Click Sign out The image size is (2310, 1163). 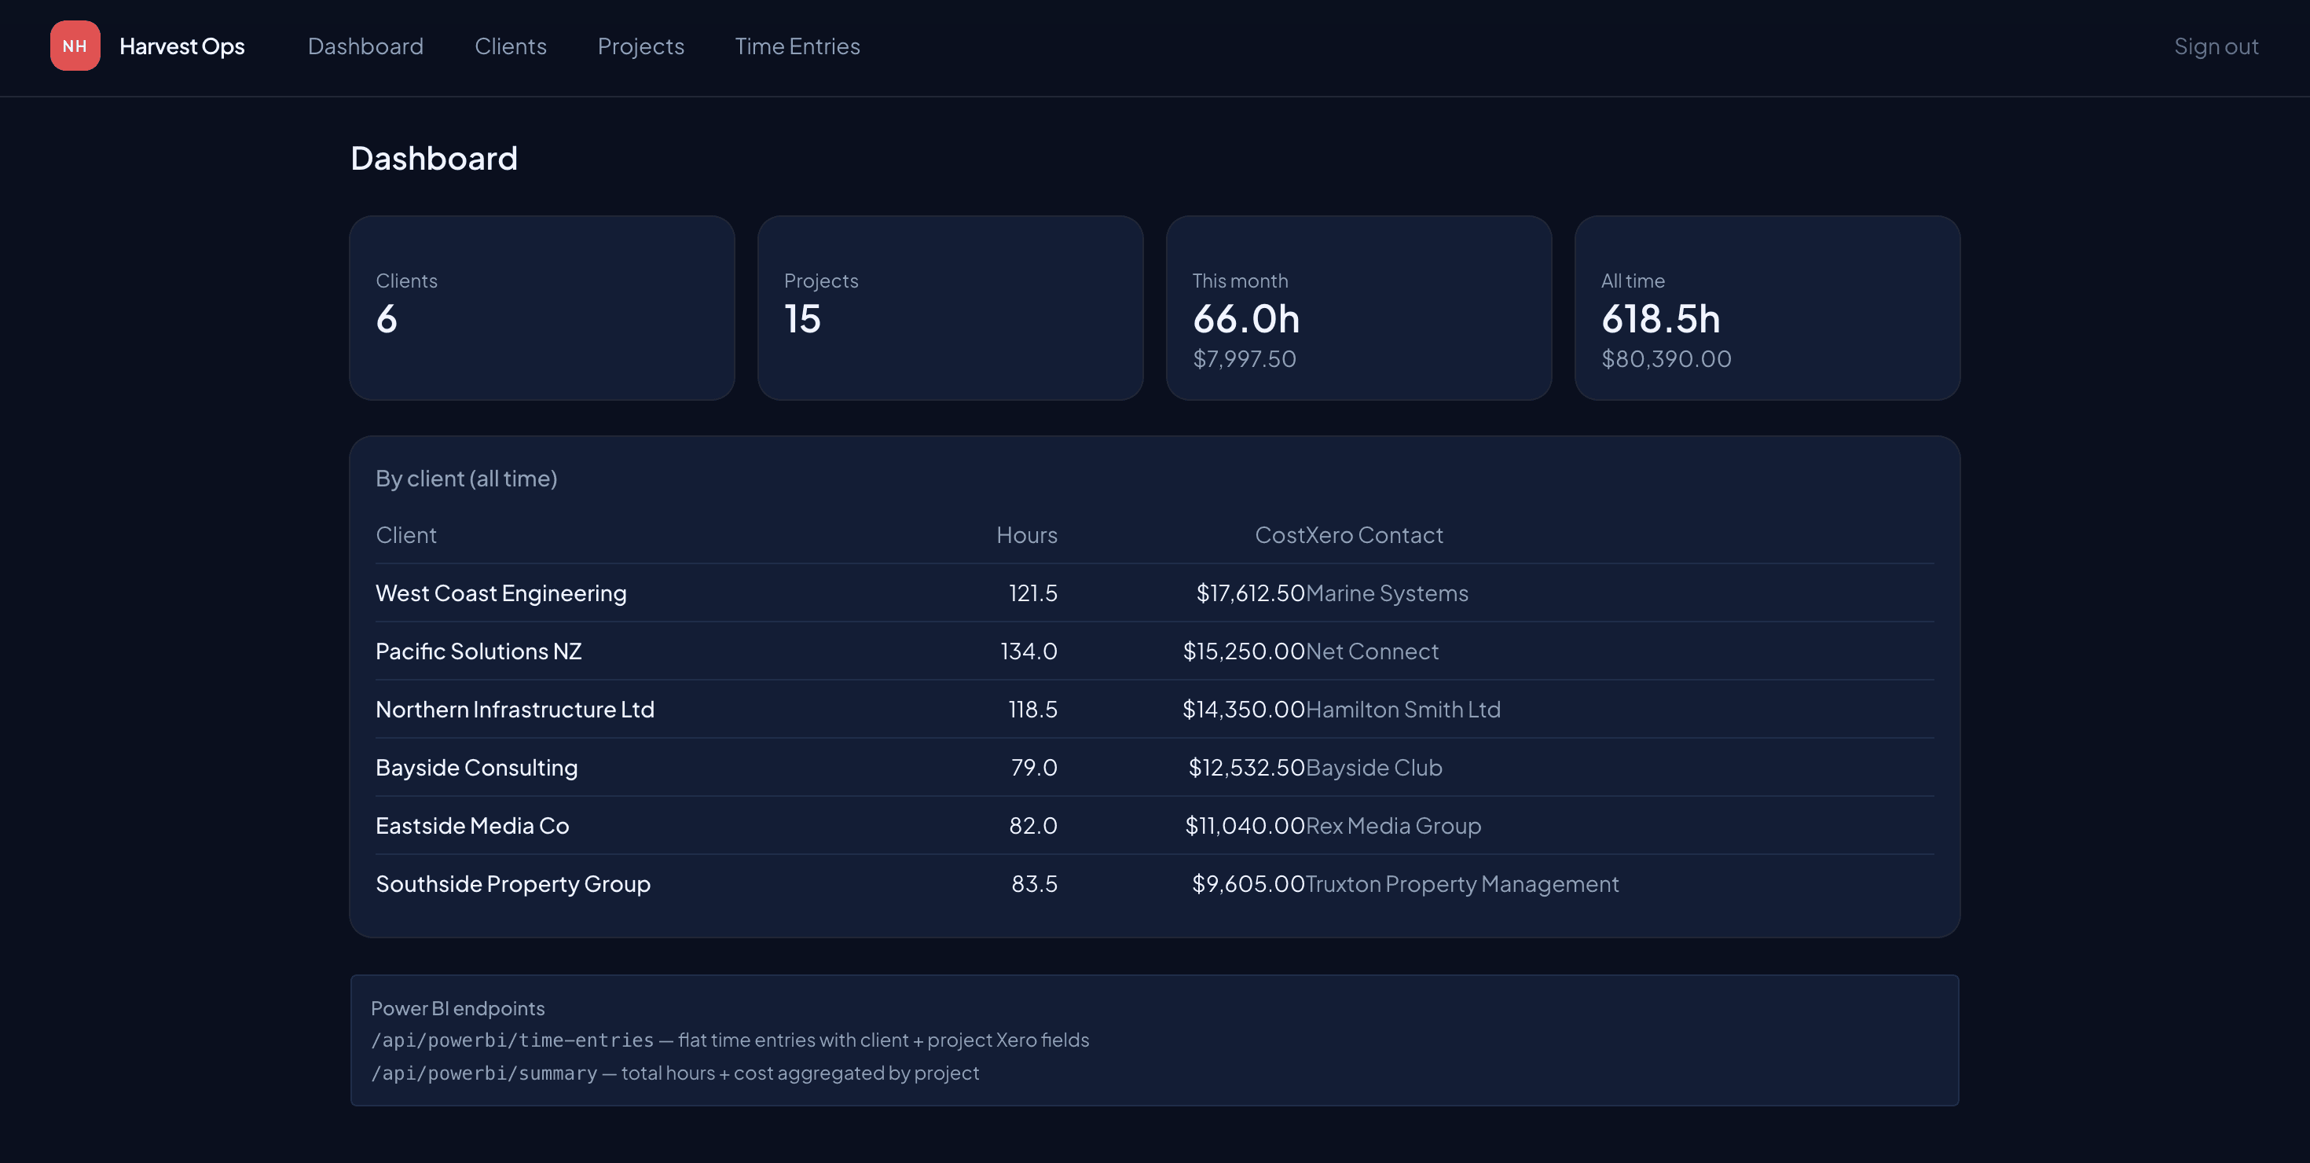tap(2216, 46)
